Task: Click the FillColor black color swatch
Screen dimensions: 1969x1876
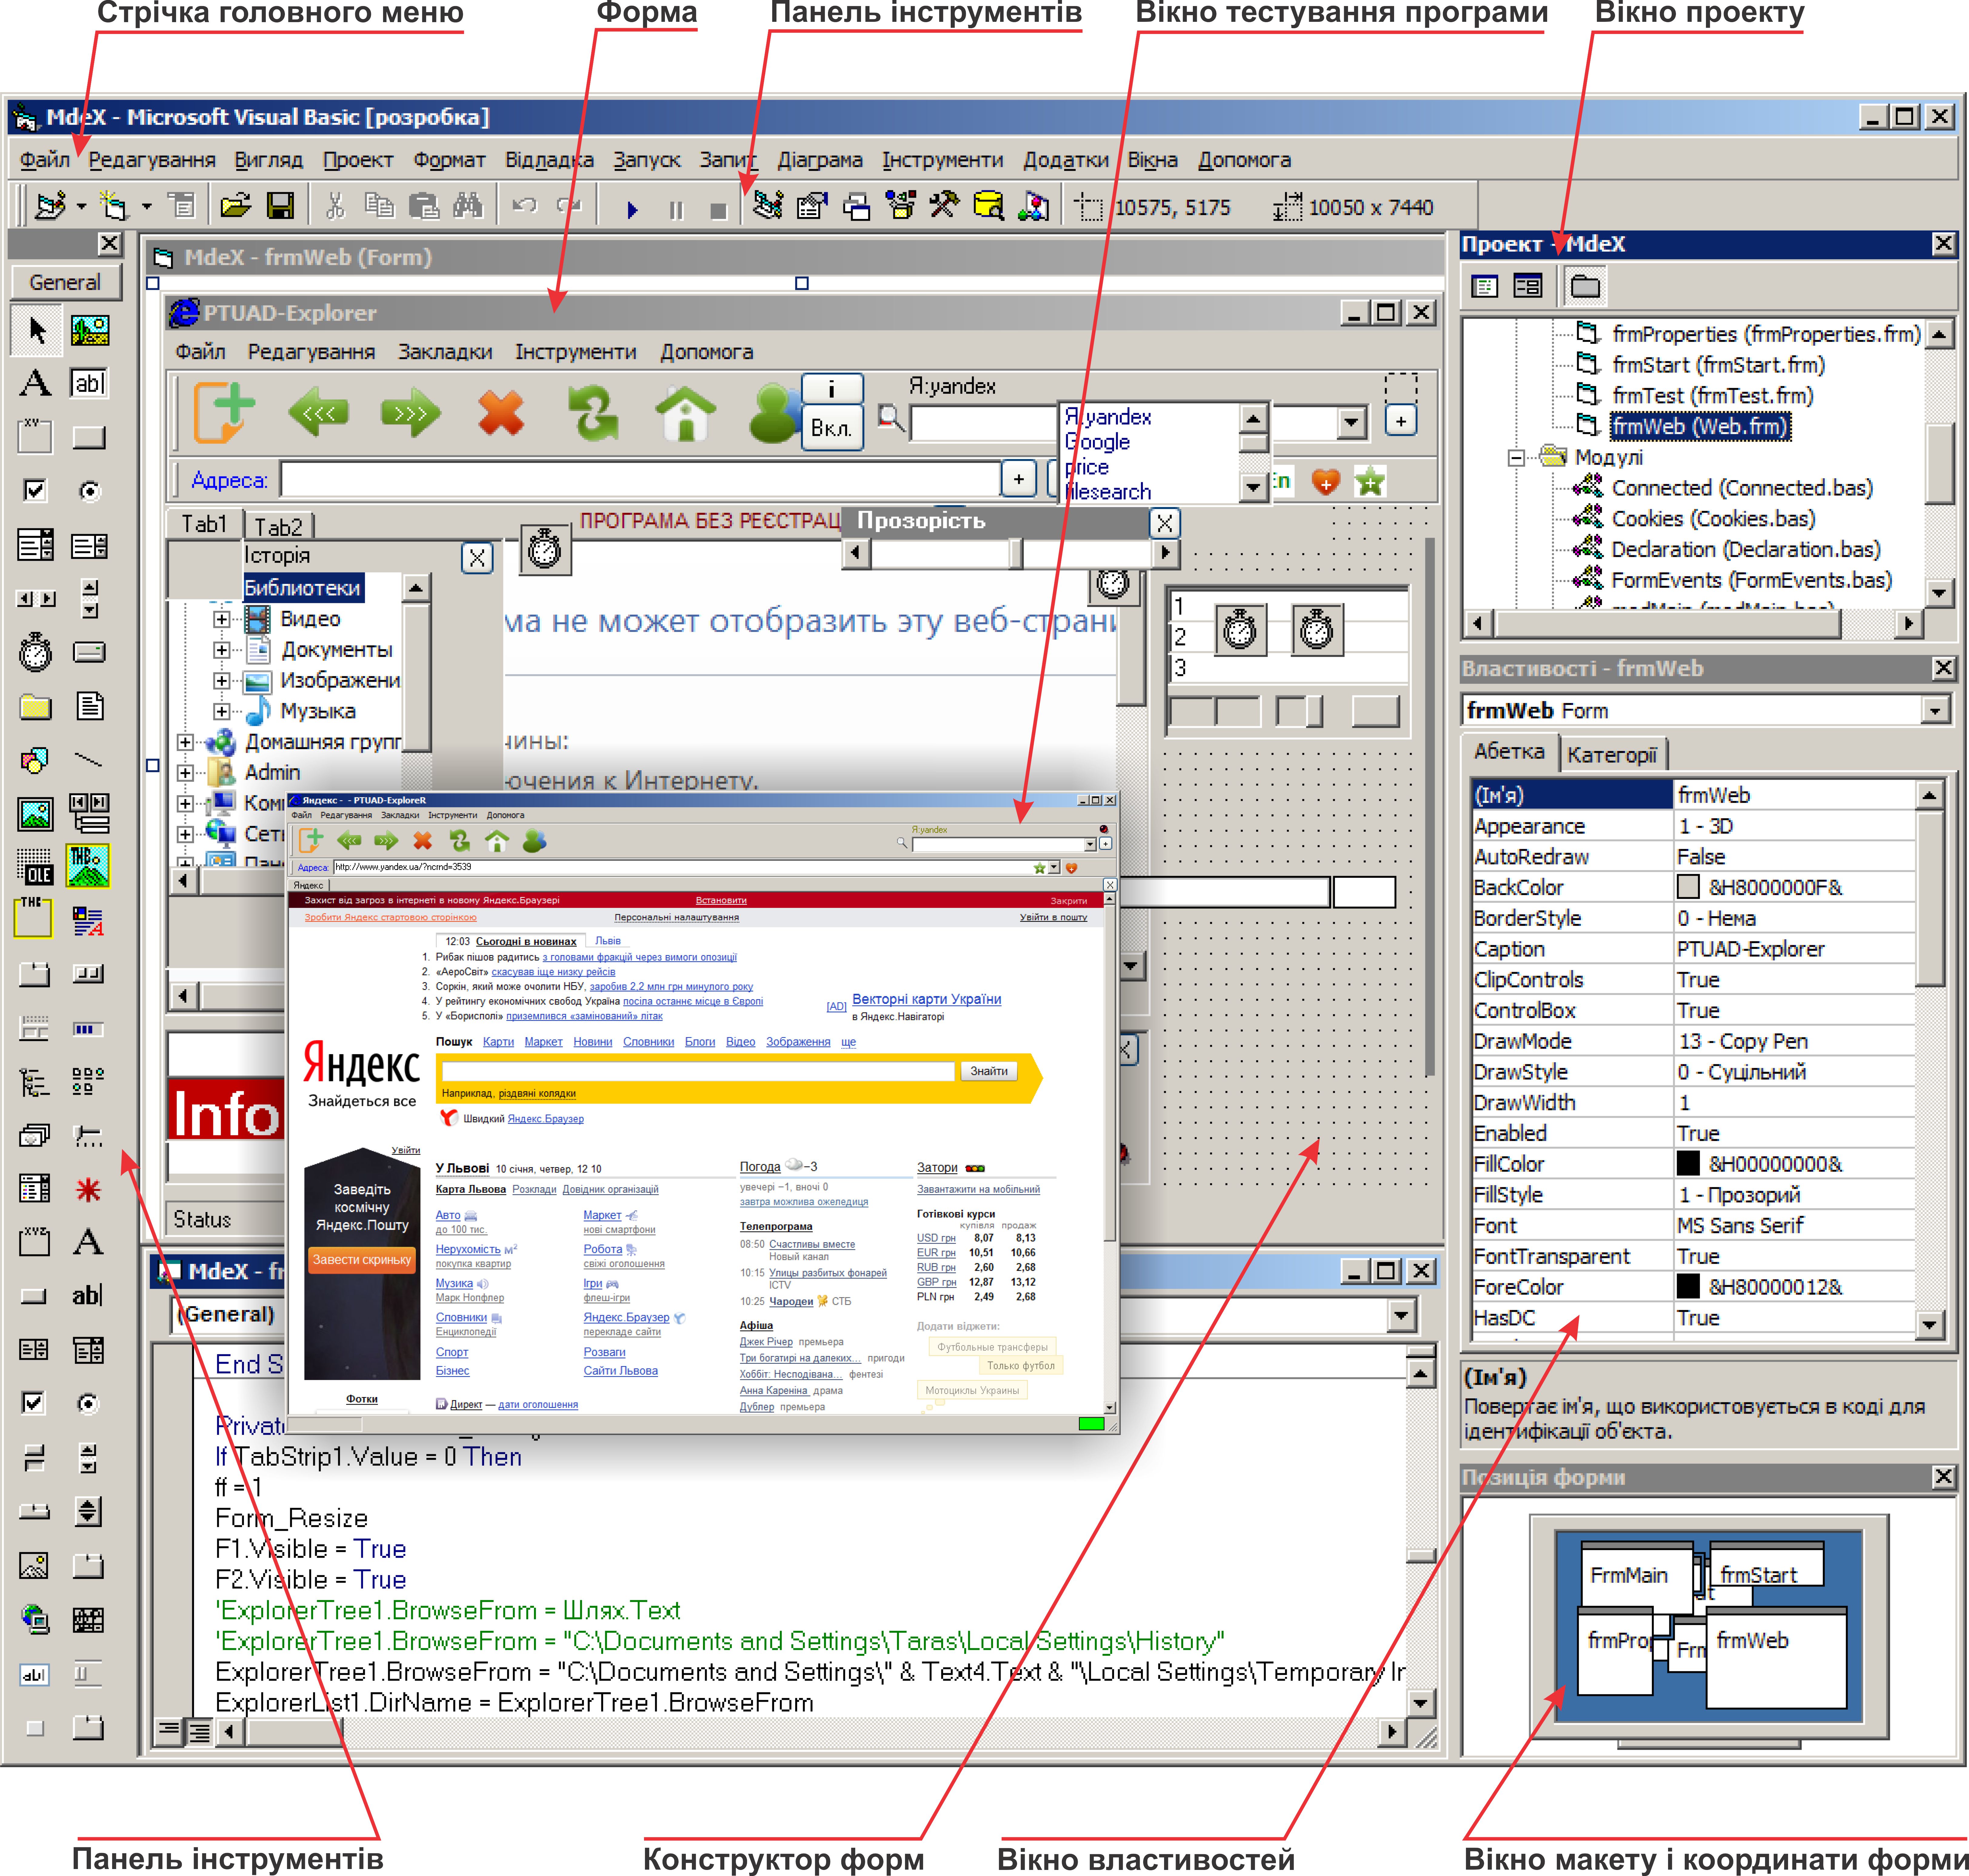Action: click(1688, 1164)
